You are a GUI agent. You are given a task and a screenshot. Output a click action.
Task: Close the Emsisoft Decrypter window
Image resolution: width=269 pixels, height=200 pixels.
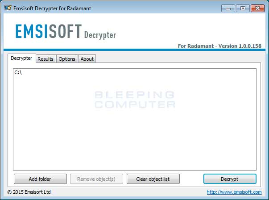(257, 8)
